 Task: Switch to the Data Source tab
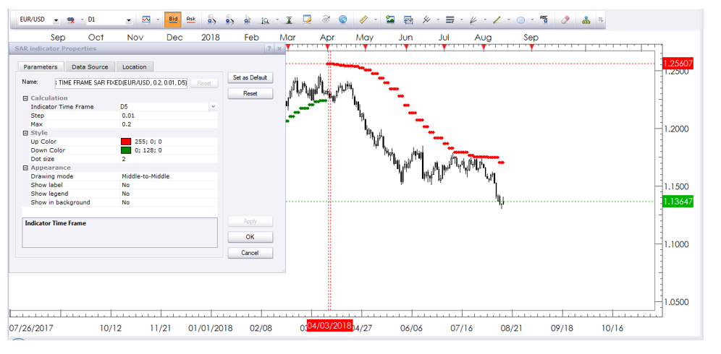pos(90,67)
